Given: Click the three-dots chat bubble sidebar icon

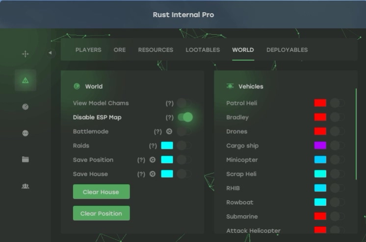Looking at the screenshot, I should pos(25,133).
